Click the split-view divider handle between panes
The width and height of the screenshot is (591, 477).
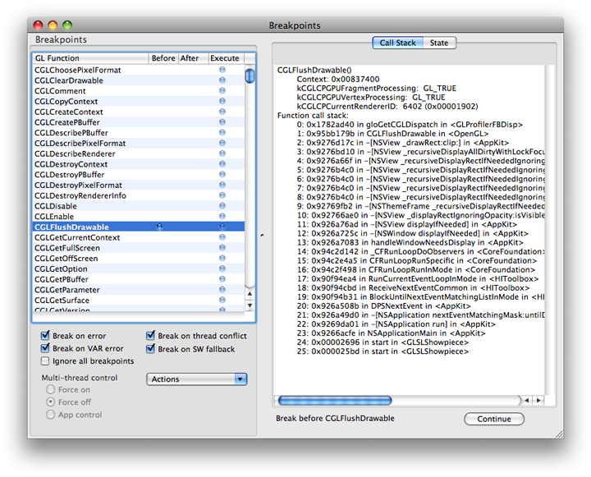pos(262,236)
